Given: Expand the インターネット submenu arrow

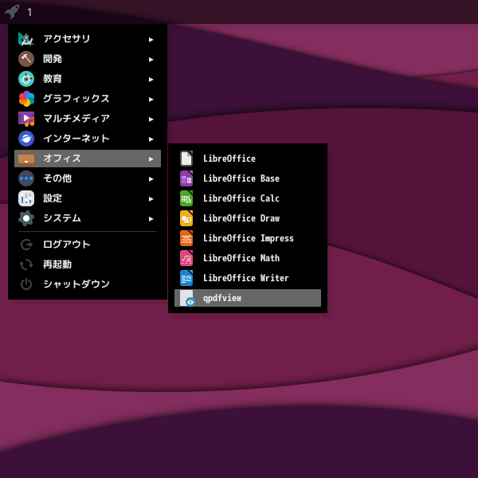Looking at the screenshot, I should (151, 139).
